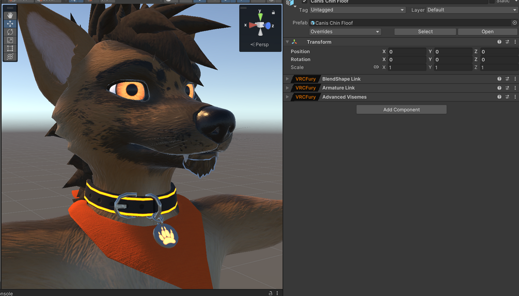This screenshot has width=519, height=296.
Task: Click the tool overlay drag handle
Action: [x=10, y=8]
